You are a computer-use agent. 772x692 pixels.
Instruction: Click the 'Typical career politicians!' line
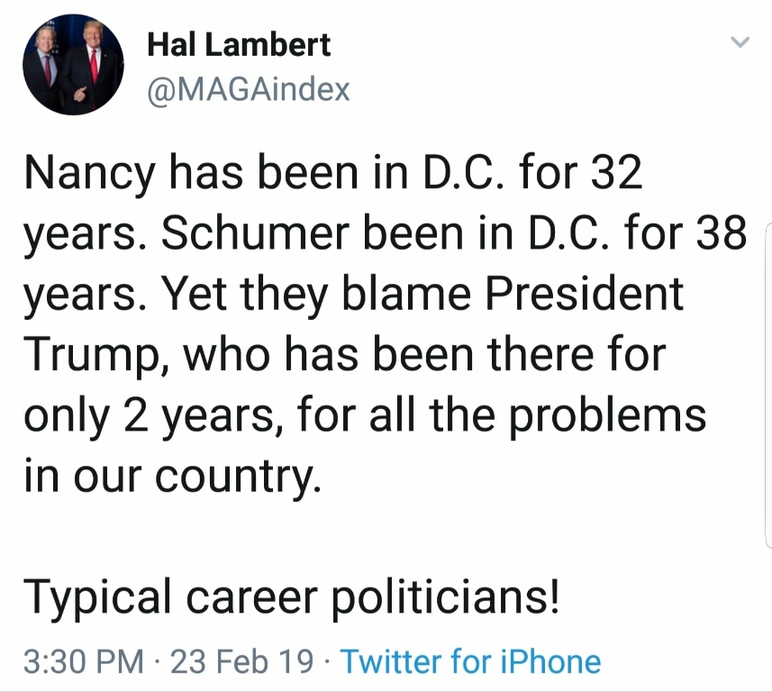pos(292,597)
